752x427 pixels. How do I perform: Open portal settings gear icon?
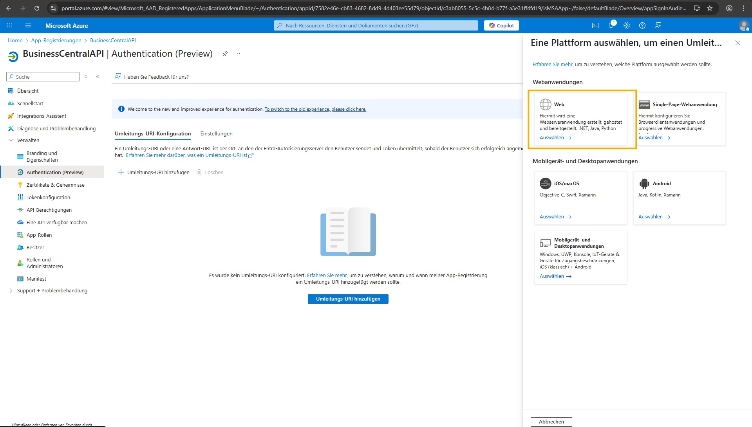pyautogui.click(x=627, y=25)
